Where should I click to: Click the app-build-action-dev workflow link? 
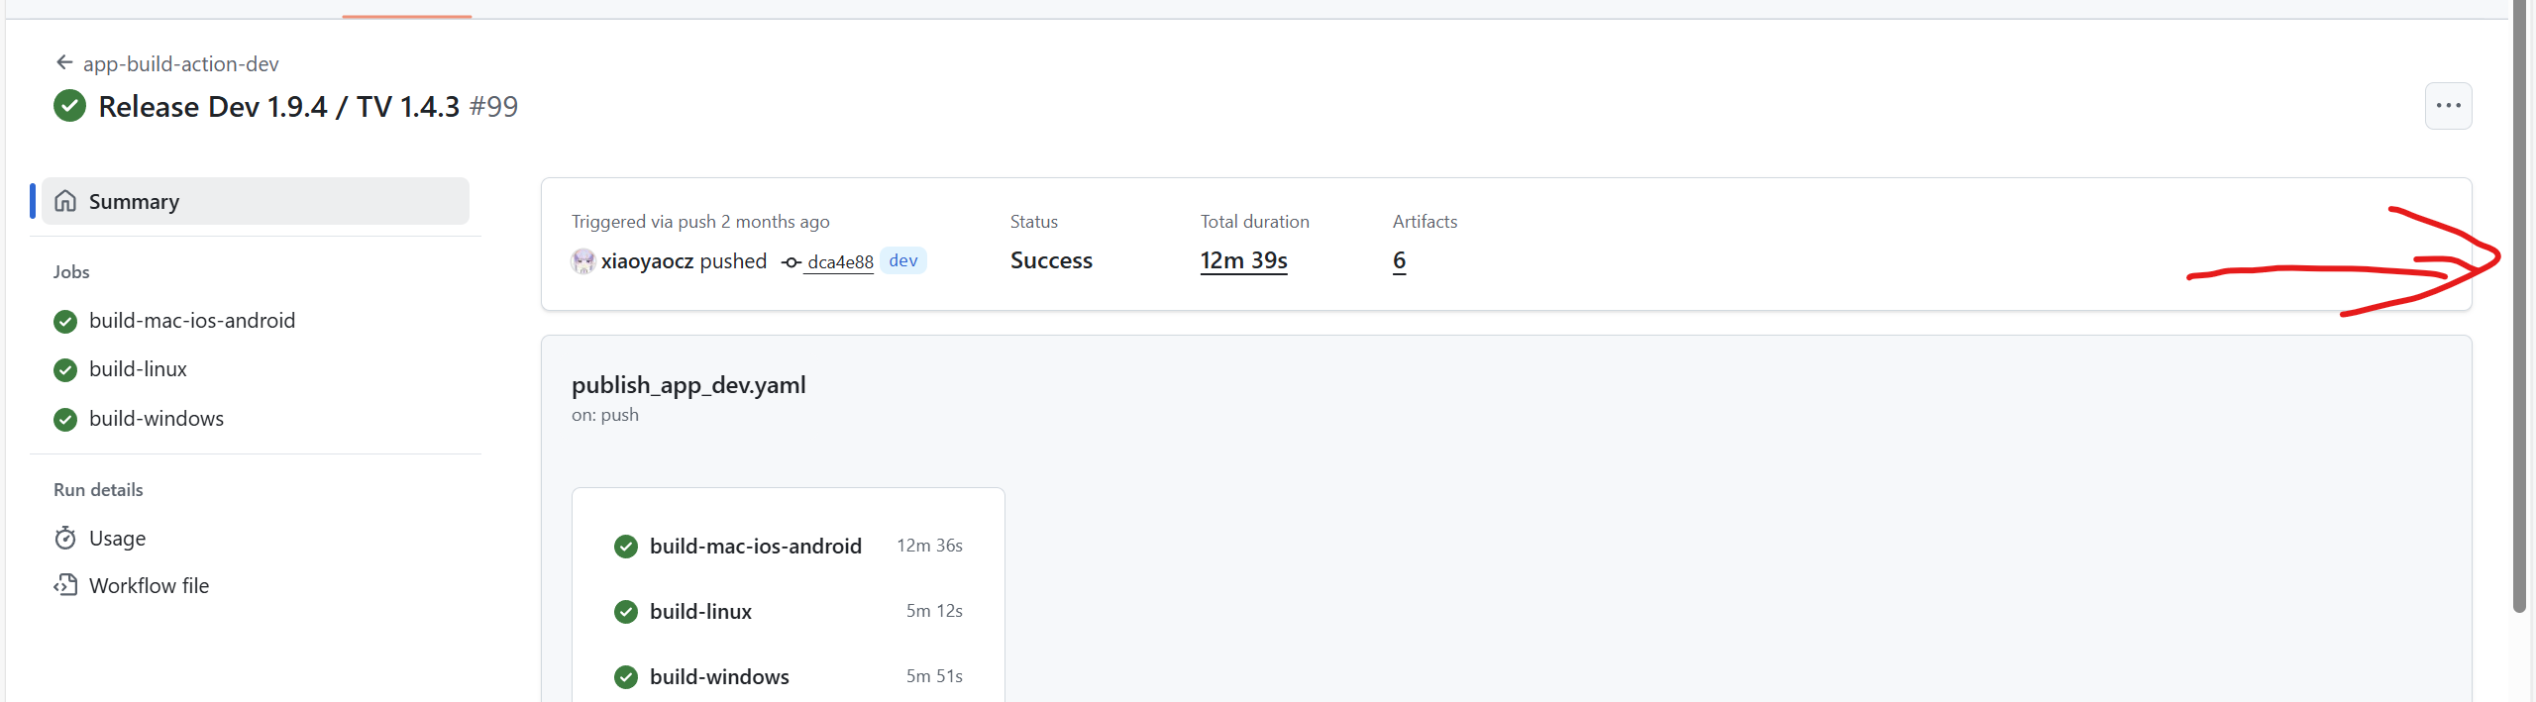click(180, 64)
